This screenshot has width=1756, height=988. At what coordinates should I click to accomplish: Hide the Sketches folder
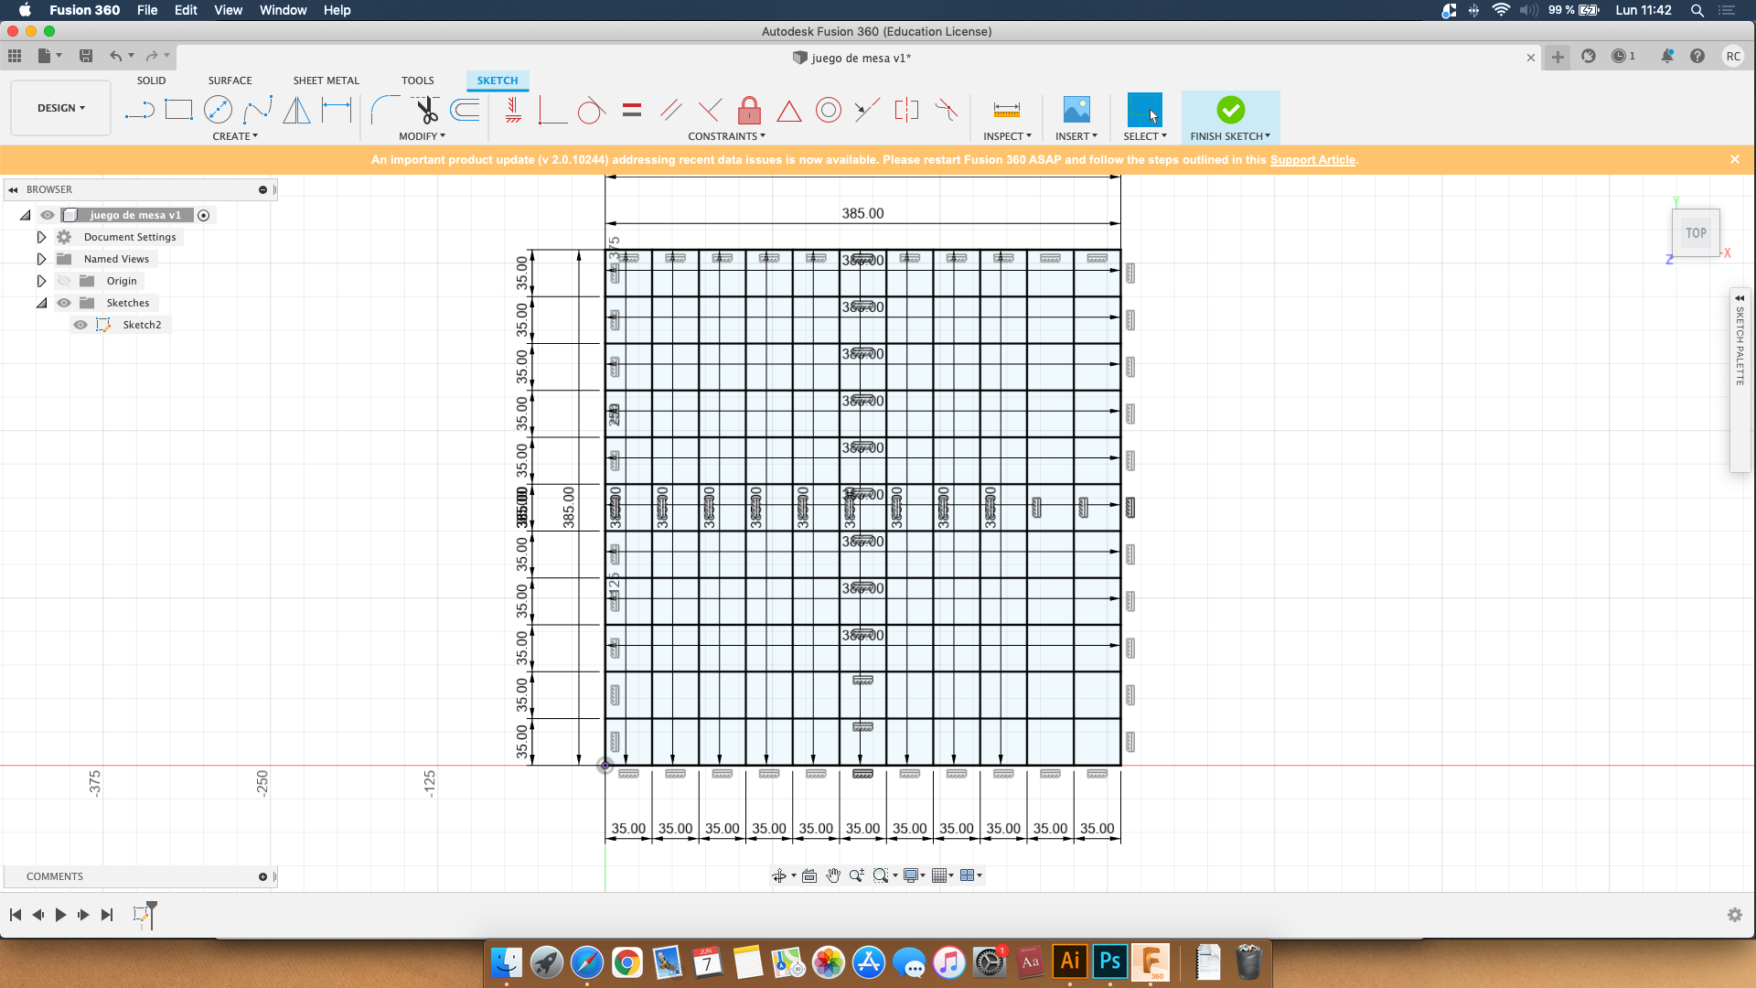click(64, 303)
